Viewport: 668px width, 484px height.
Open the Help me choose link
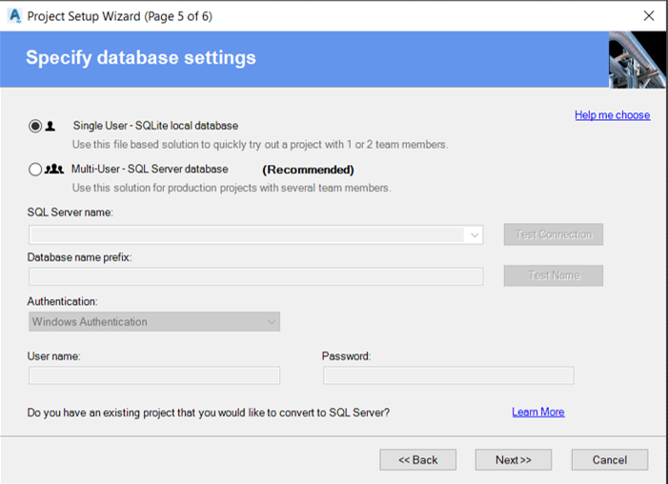pos(612,115)
